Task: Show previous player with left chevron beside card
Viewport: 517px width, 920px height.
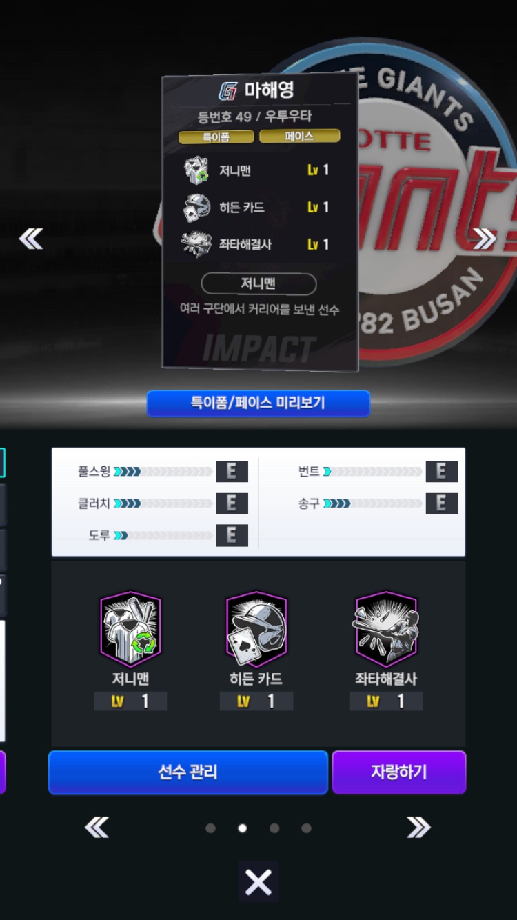Action: pyautogui.click(x=31, y=239)
